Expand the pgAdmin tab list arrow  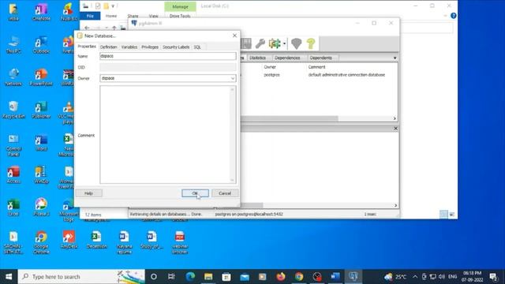coord(395,58)
